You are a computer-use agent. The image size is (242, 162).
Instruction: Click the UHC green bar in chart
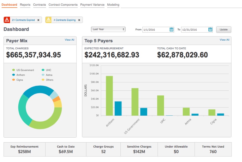161,105
